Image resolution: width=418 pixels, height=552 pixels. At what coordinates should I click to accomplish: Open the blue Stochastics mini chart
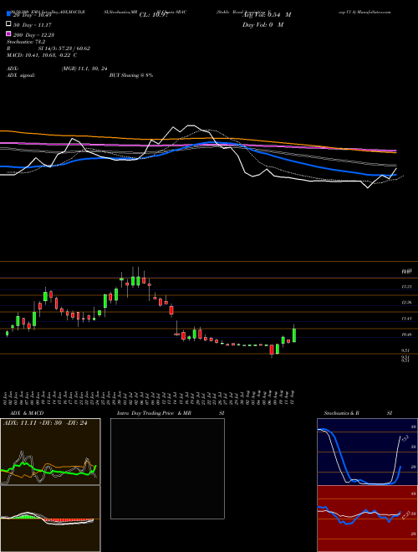[x=367, y=452]
